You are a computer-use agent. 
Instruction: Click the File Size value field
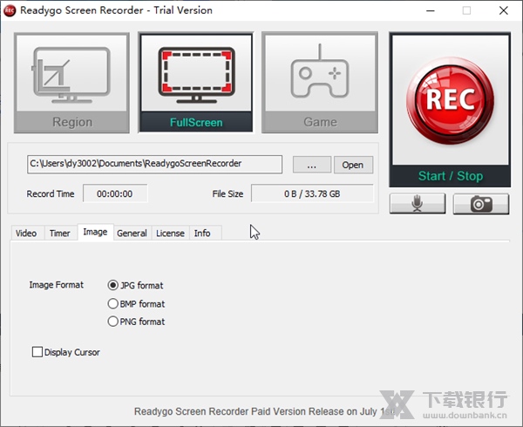click(x=312, y=193)
